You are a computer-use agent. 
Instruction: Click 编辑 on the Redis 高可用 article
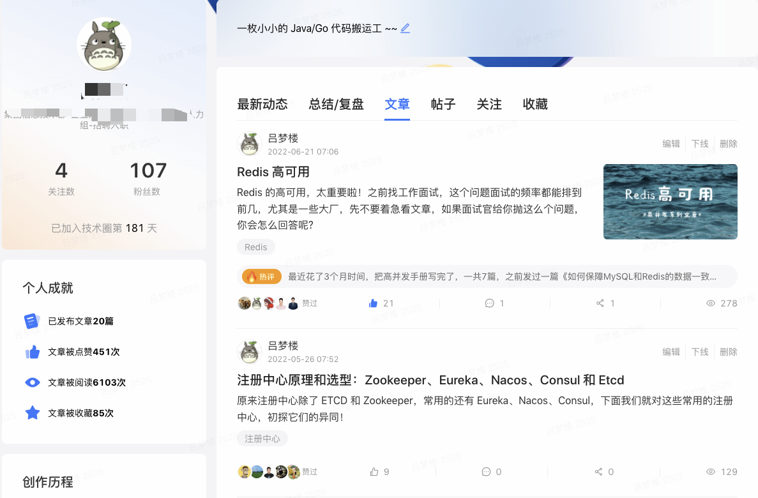[671, 144]
